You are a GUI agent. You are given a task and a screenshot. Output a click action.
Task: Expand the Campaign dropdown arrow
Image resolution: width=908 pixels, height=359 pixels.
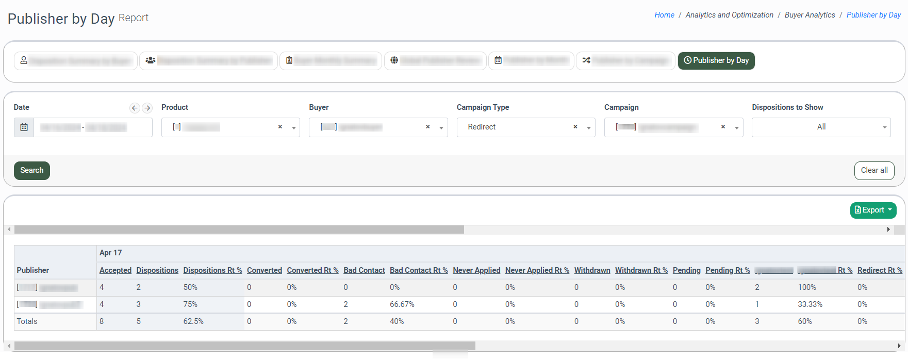(x=736, y=128)
